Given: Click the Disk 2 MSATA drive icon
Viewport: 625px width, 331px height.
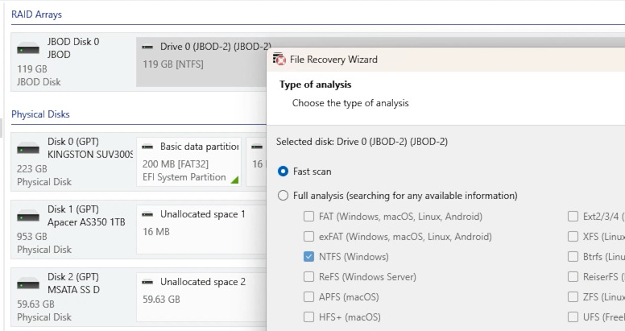Looking at the screenshot, I should click(28, 284).
